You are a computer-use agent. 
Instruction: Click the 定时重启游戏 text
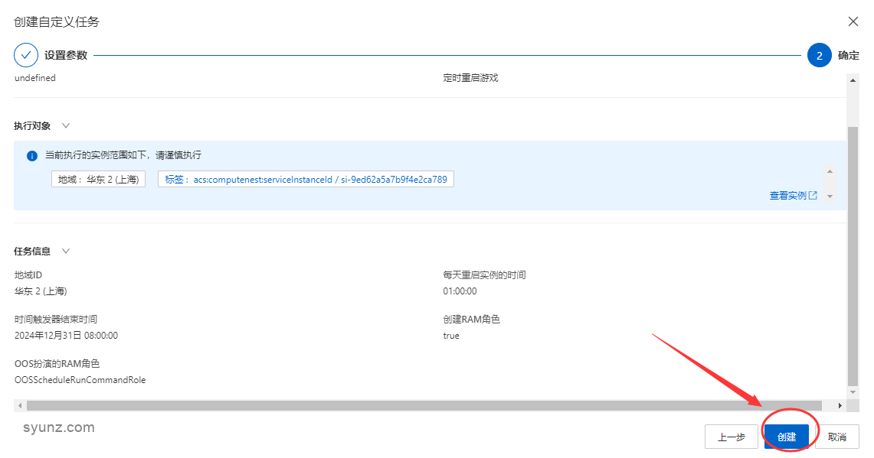pos(470,78)
